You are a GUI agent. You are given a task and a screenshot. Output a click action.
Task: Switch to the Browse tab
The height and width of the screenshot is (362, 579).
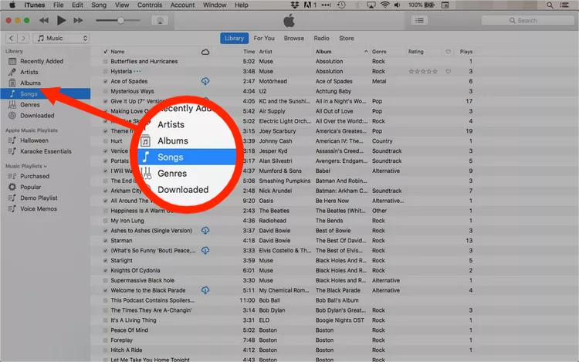coord(294,39)
